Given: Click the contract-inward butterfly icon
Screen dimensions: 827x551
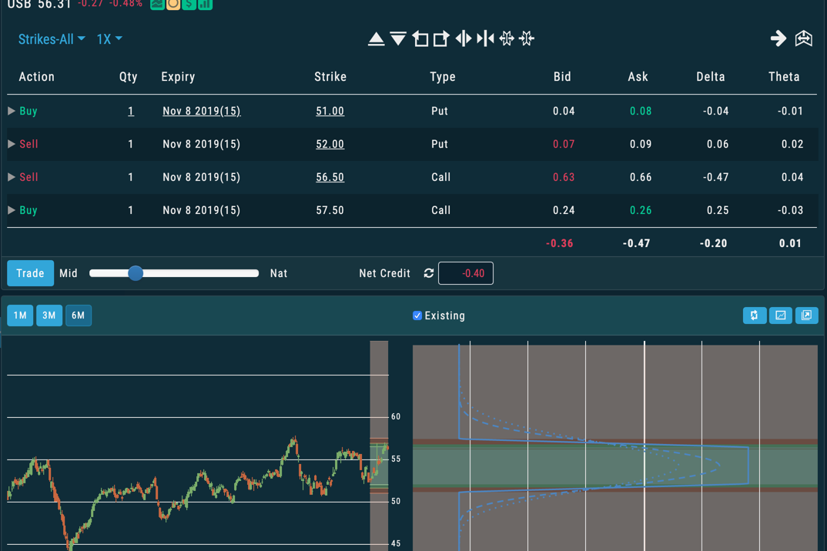Looking at the screenshot, I should click(527, 38).
